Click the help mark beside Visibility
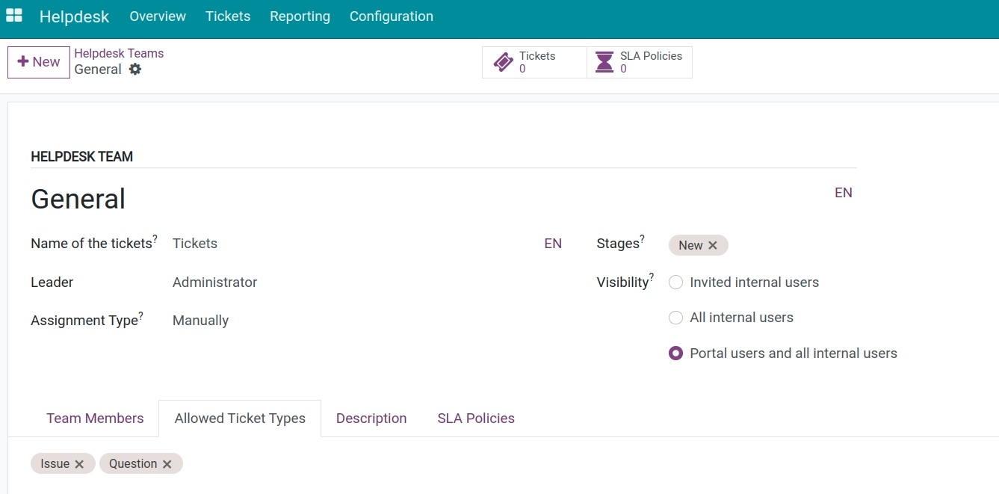This screenshot has width=999, height=494. 652,277
